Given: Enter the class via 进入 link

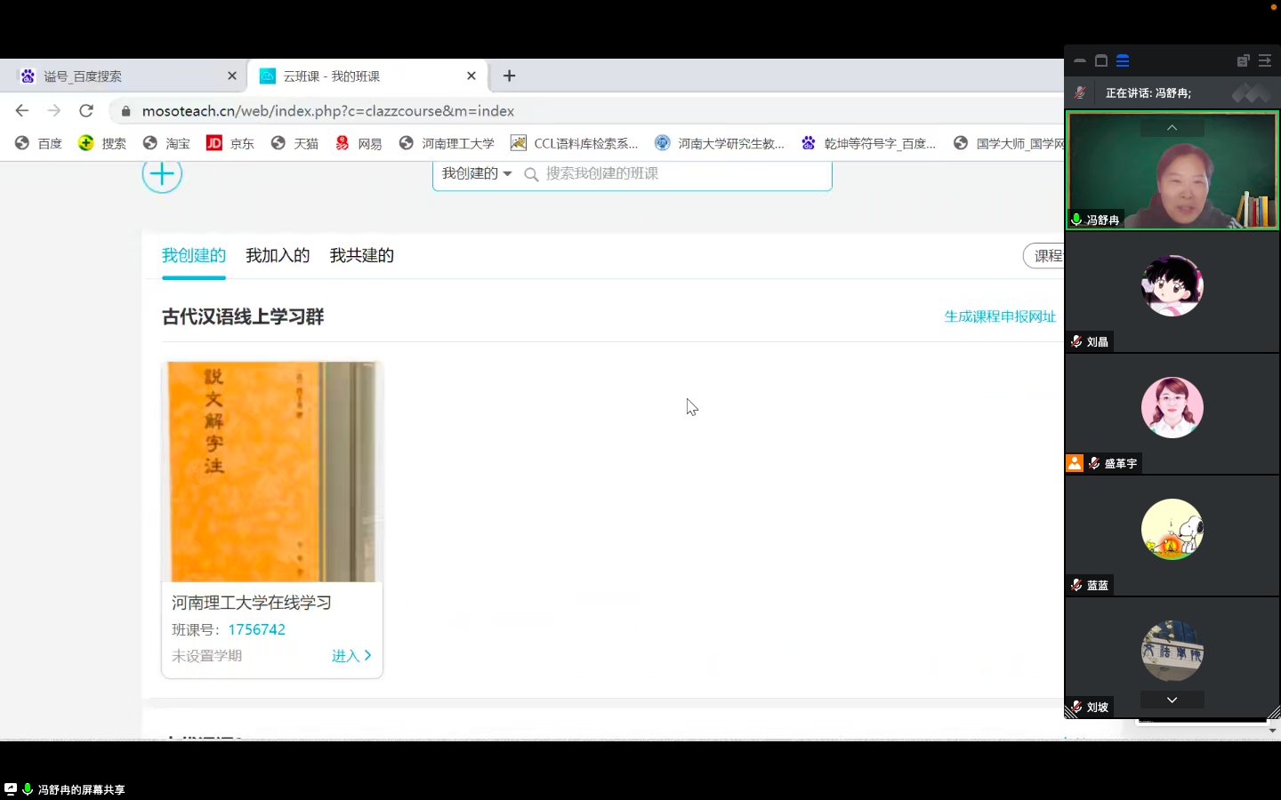Looking at the screenshot, I should coord(351,656).
